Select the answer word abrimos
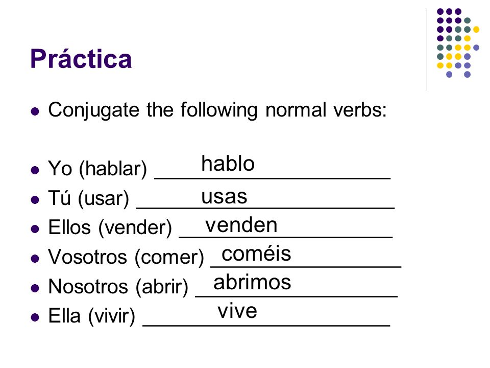The image size is (490, 368). pyautogui.click(x=252, y=282)
